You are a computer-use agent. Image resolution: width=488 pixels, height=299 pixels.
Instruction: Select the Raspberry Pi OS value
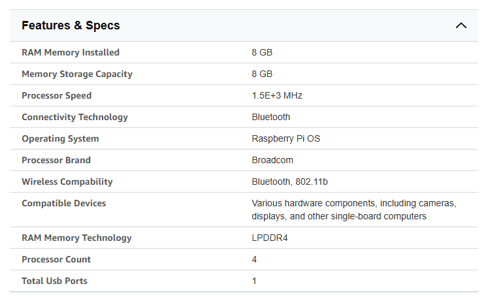(285, 138)
